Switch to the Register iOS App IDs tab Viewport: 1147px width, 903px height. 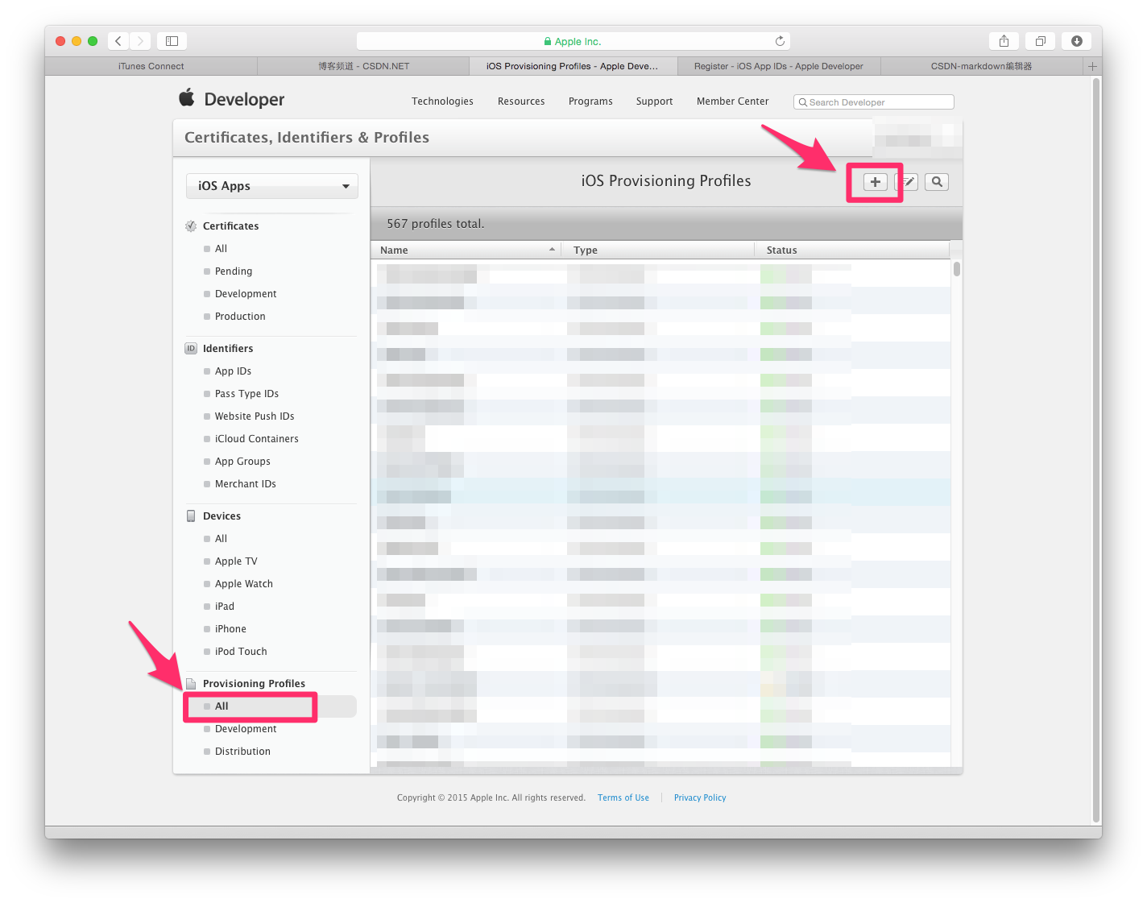(x=779, y=66)
